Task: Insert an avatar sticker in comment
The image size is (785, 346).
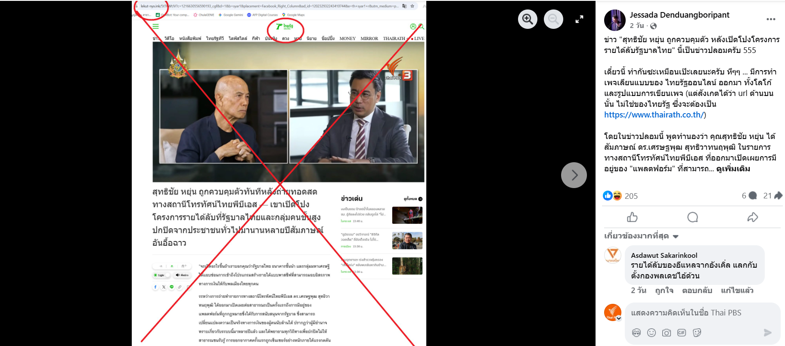Action: 636,333
